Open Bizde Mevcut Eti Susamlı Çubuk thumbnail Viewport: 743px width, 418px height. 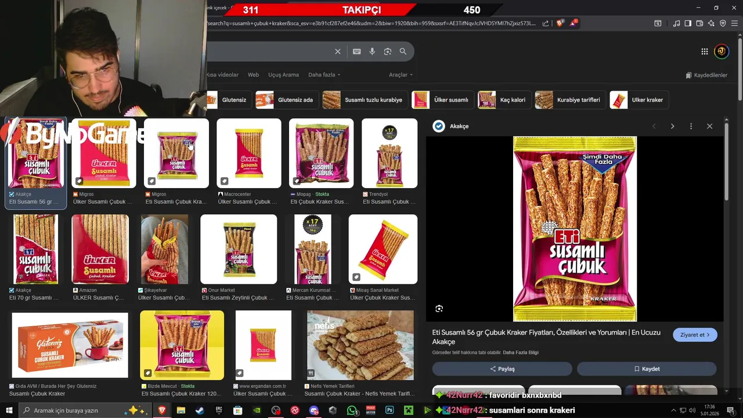pos(182,345)
